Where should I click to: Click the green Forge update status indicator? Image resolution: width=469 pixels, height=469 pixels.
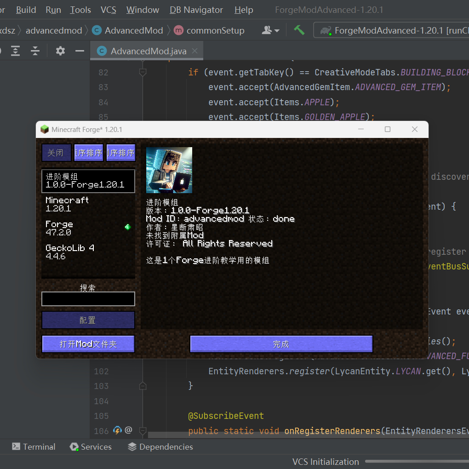[x=128, y=227]
